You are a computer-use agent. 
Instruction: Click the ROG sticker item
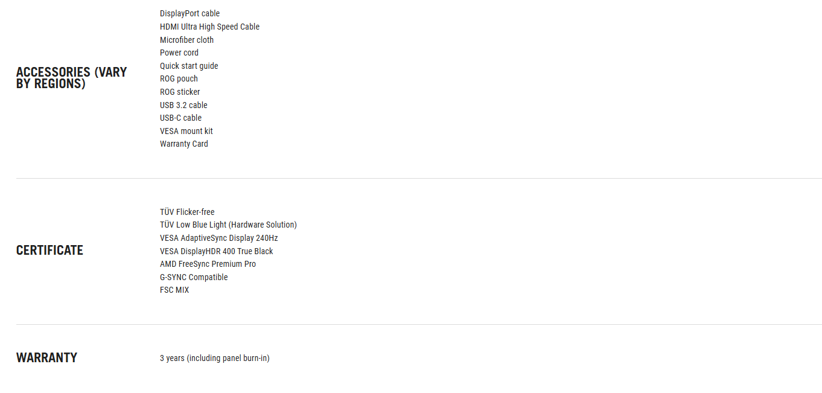point(180,92)
